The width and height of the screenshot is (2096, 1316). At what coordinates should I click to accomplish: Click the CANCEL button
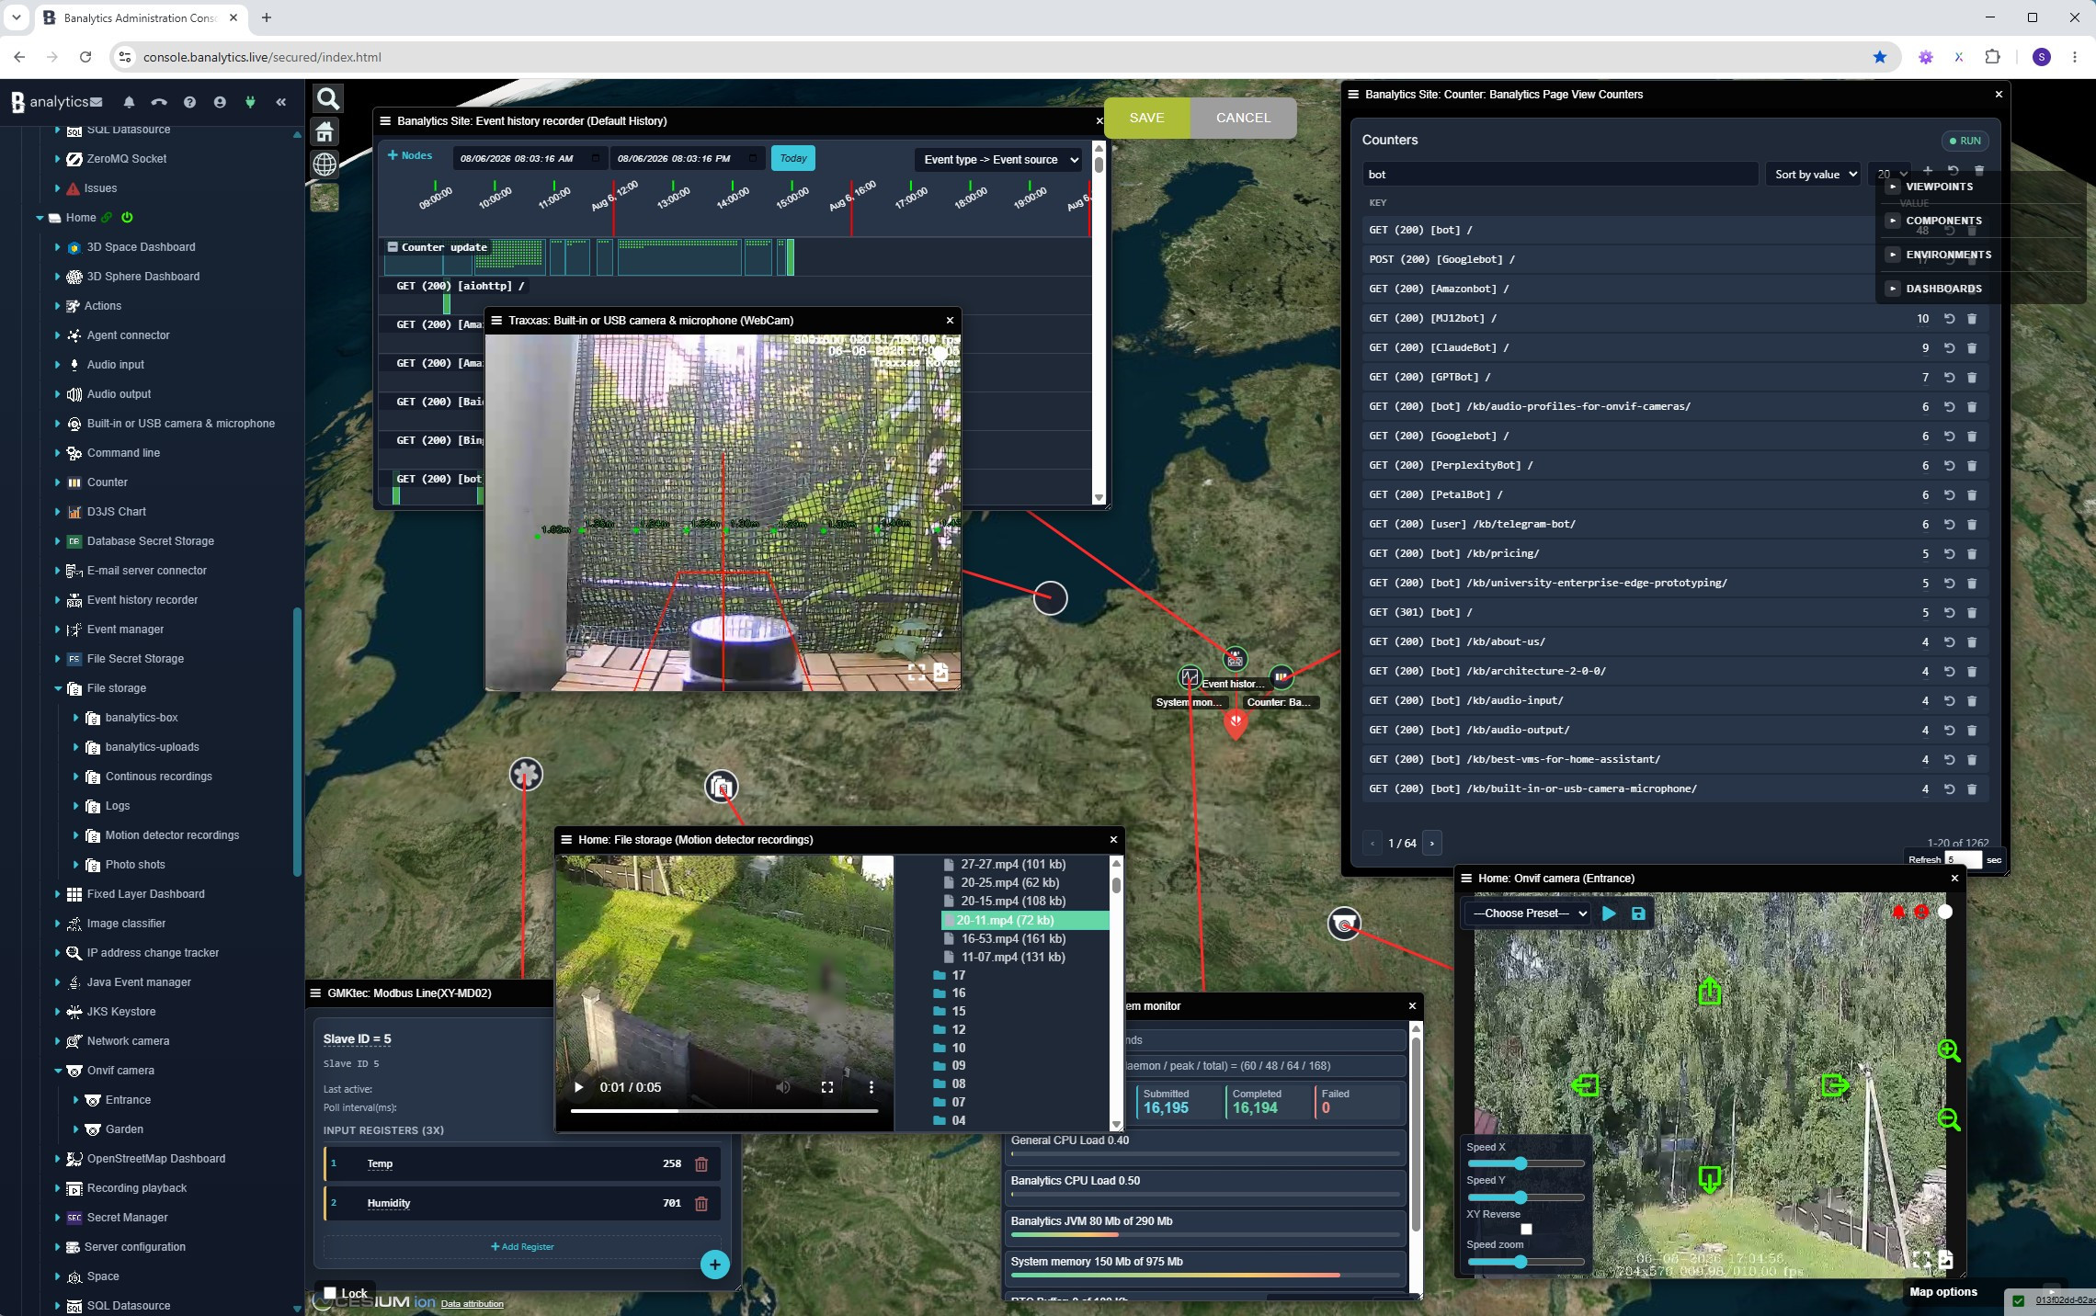pyautogui.click(x=1243, y=118)
